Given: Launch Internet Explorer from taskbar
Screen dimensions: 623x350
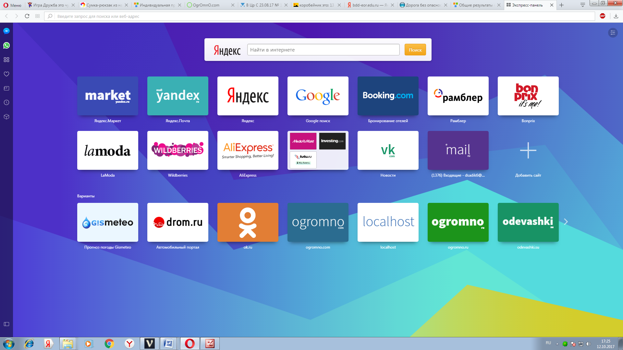Looking at the screenshot, I should coord(29,344).
